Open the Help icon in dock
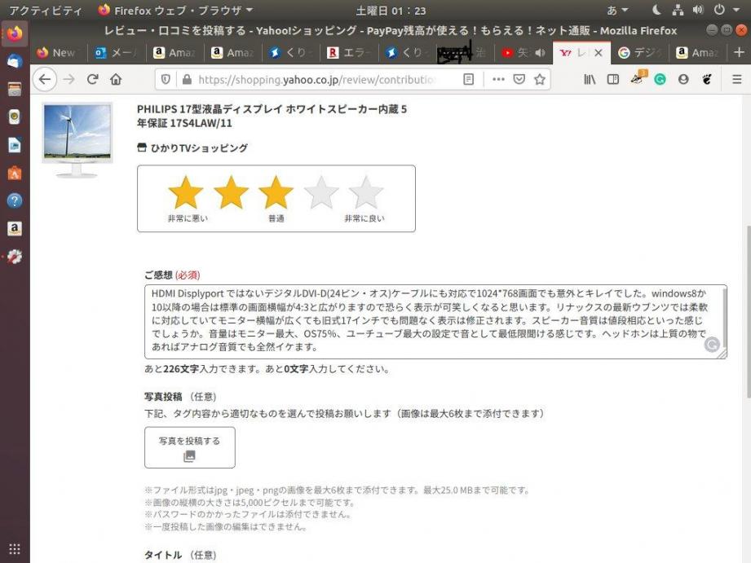The height and width of the screenshot is (563, 751). point(15,200)
